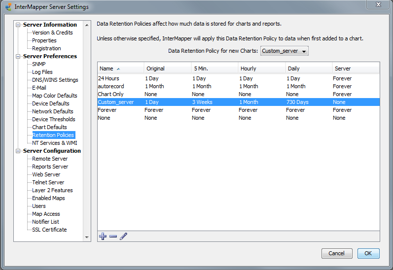Collapse the Server Preferences tree section
393x270 pixels.
point(19,56)
